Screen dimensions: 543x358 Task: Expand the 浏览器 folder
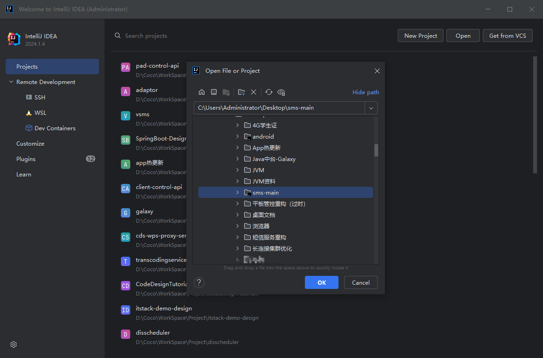(x=237, y=226)
